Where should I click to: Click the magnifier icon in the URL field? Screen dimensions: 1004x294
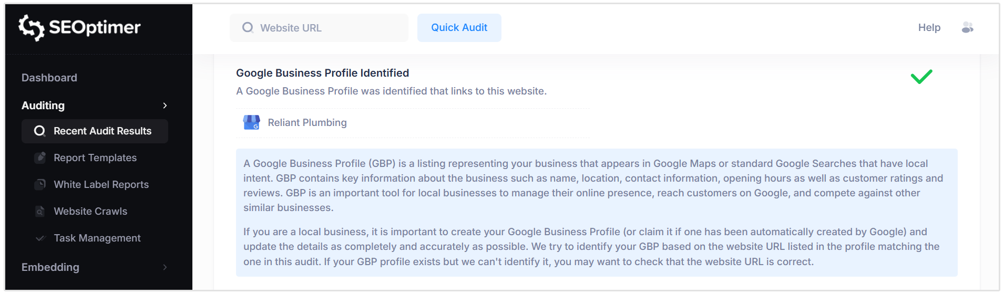248,28
